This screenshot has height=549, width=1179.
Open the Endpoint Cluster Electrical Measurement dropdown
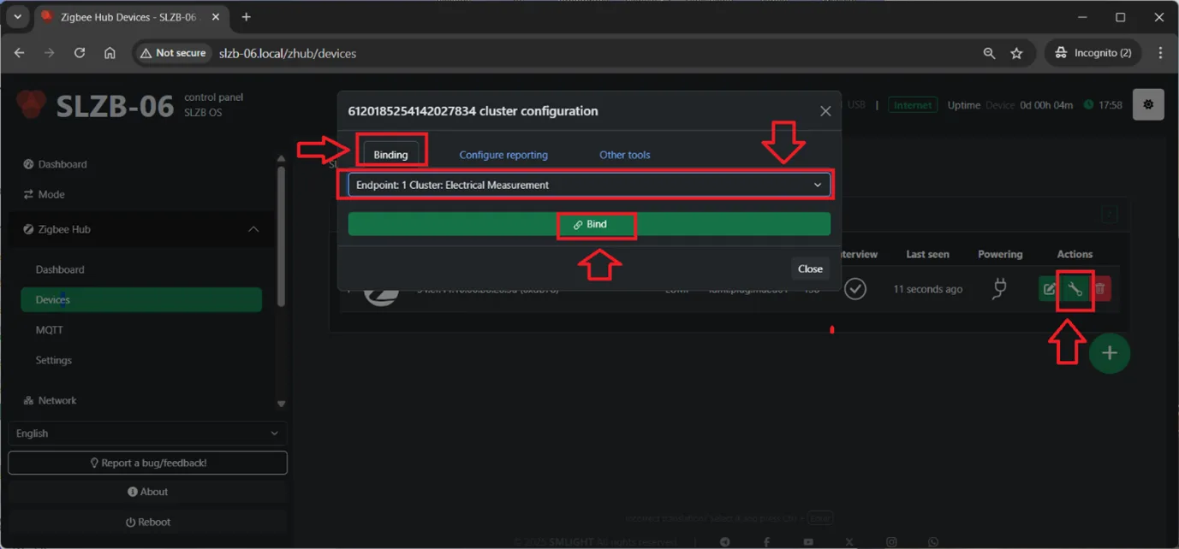[588, 185]
